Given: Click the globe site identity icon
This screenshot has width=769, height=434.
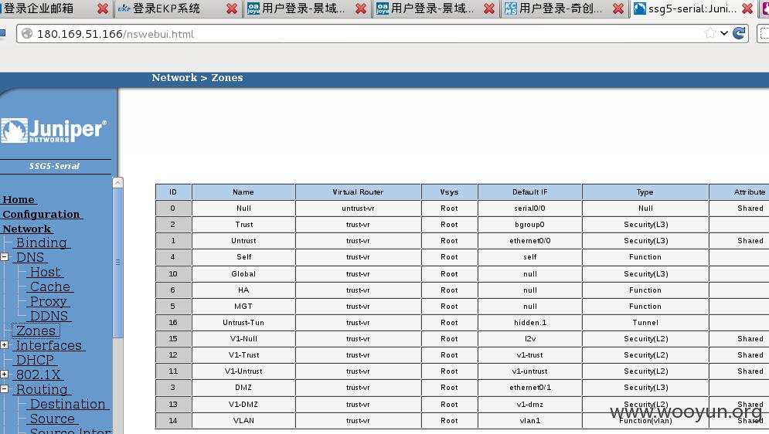Looking at the screenshot, I should click(27, 33).
